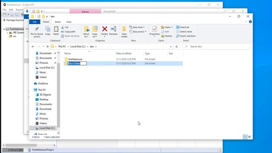Screen dimensions: 272x153
Task: Click the Help question mark icon
Action: point(250,22)
